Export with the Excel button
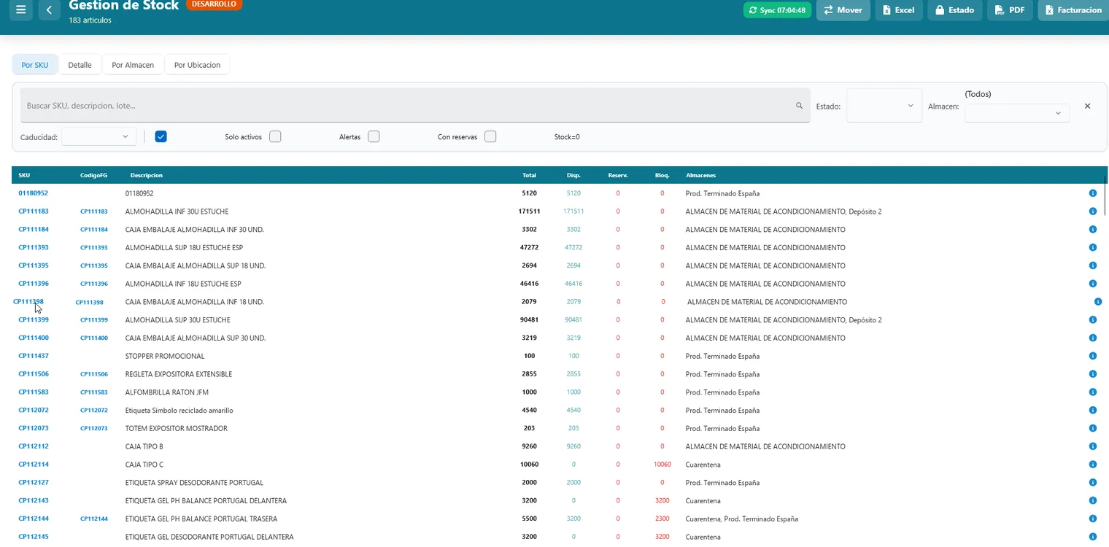1109x547 pixels. point(899,10)
